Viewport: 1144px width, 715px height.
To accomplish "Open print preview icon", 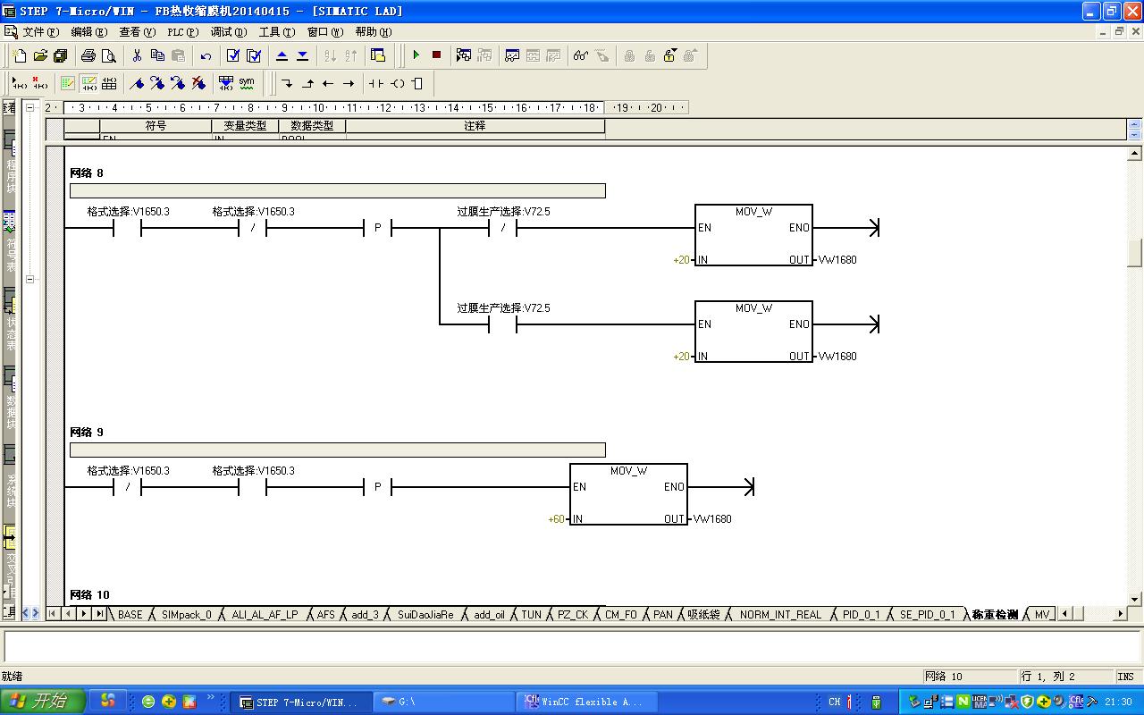I will (x=109, y=55).
